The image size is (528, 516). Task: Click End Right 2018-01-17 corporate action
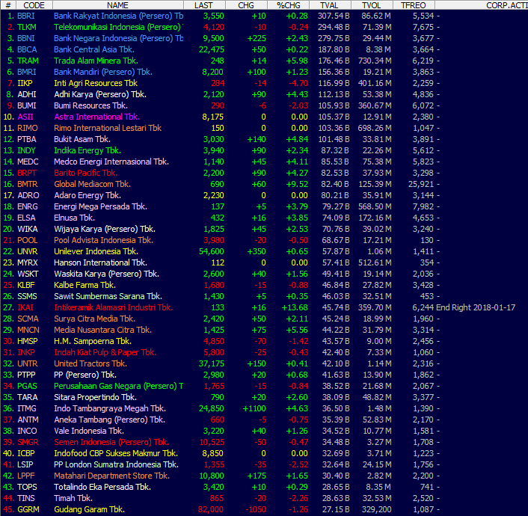[x=476, y=307]
